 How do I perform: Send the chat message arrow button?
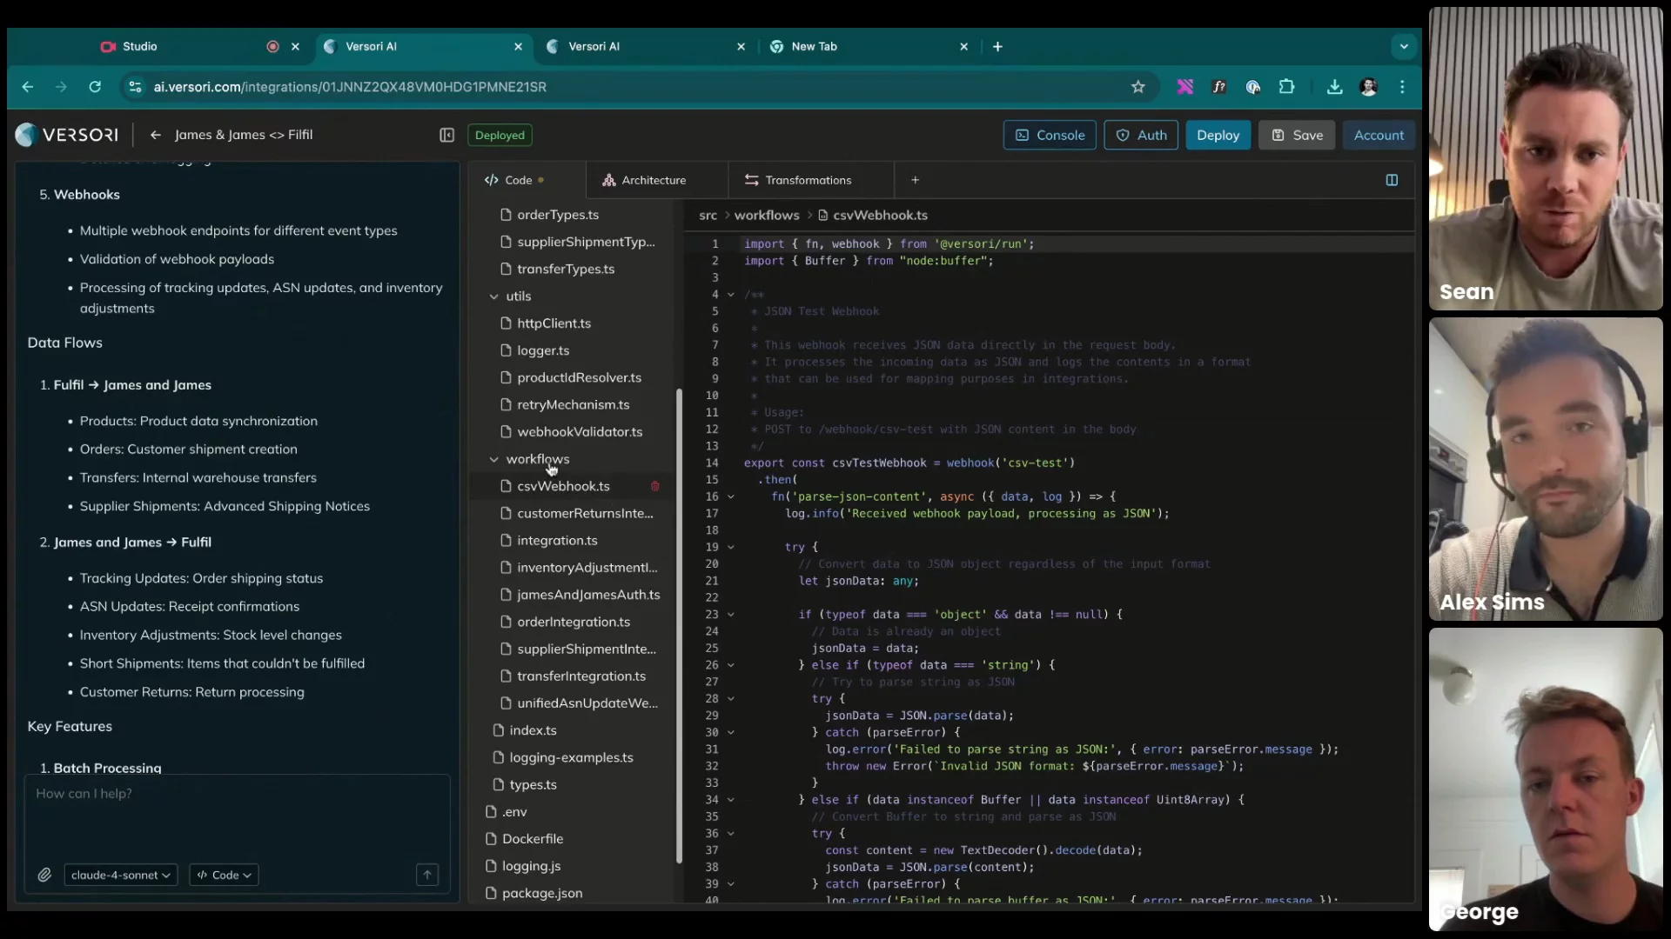click(427, 875)
